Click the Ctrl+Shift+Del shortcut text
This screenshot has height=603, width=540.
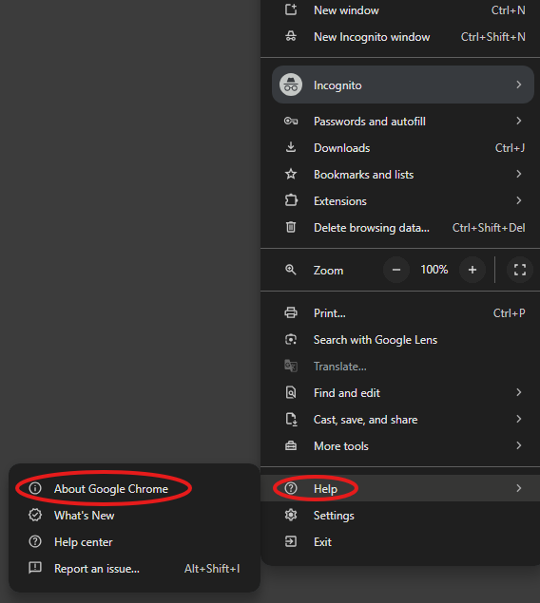489,228
